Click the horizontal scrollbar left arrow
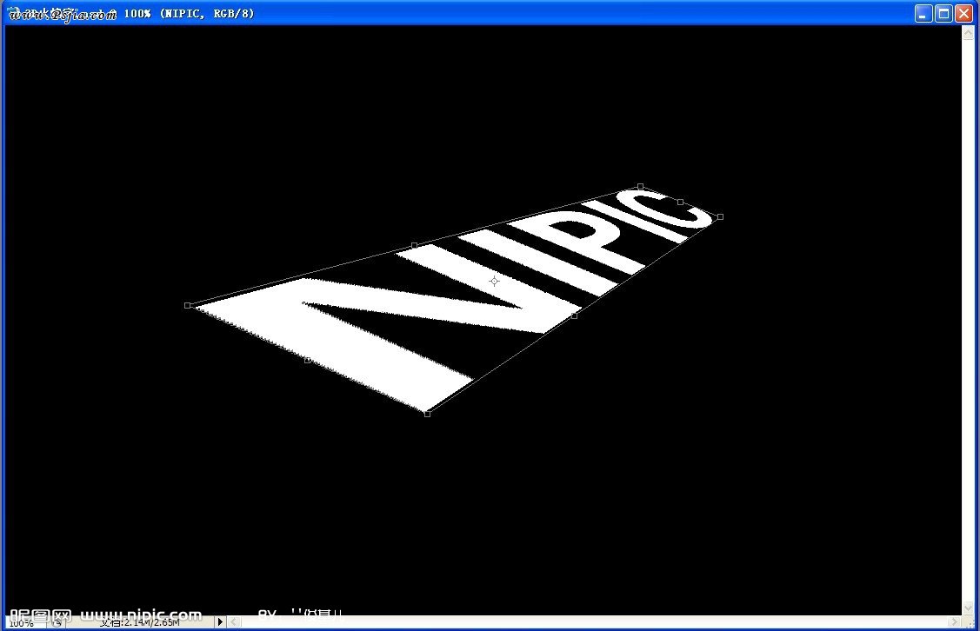Screen dimensions: 980x631 point(235,622)
